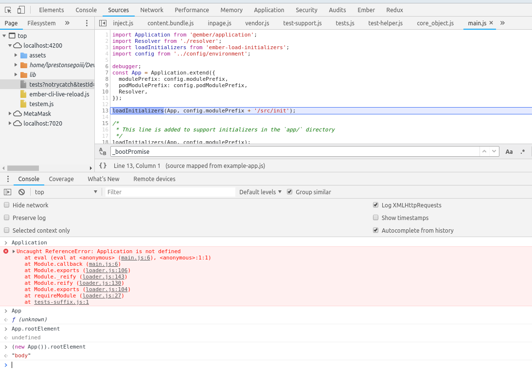Viewport: 532px width, 369px height.
Task: Expand the home/lprestonsegoiii folder arrow
Action: [16, 65]
